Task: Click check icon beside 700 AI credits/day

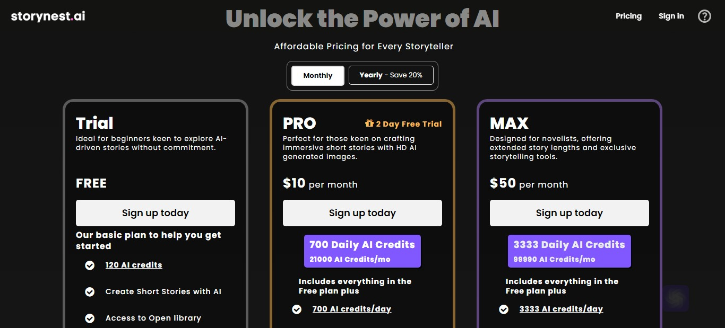Action: [x=297, y=309]
